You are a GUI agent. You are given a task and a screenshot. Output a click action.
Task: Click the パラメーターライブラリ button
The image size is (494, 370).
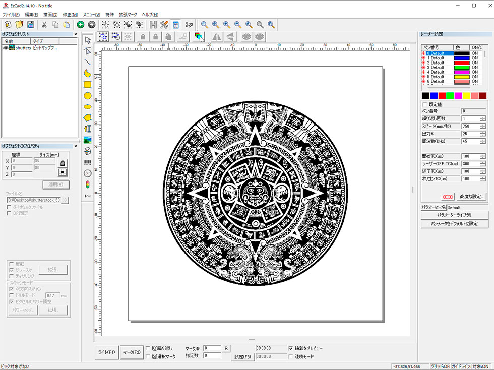click(454, 215)
